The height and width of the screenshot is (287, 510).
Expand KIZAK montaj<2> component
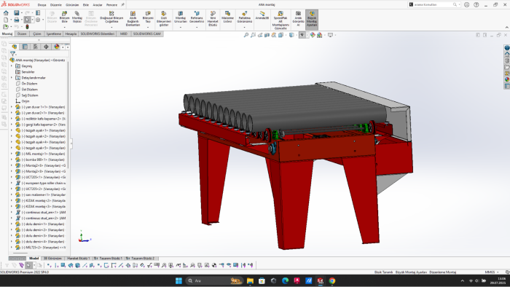point(12,200)
